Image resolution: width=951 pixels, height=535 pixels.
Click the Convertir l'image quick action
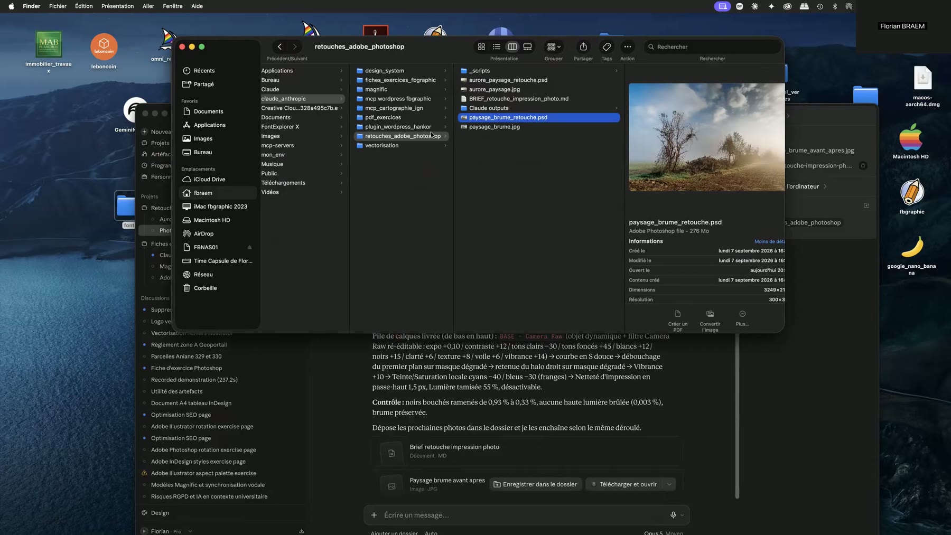[x=710, y=321]
